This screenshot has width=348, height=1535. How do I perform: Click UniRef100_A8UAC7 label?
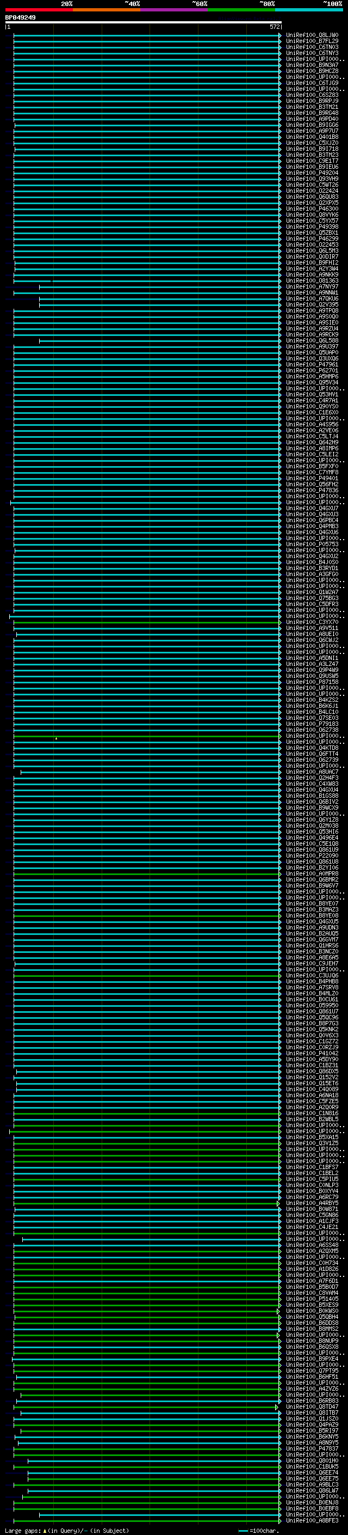[312, 772]
